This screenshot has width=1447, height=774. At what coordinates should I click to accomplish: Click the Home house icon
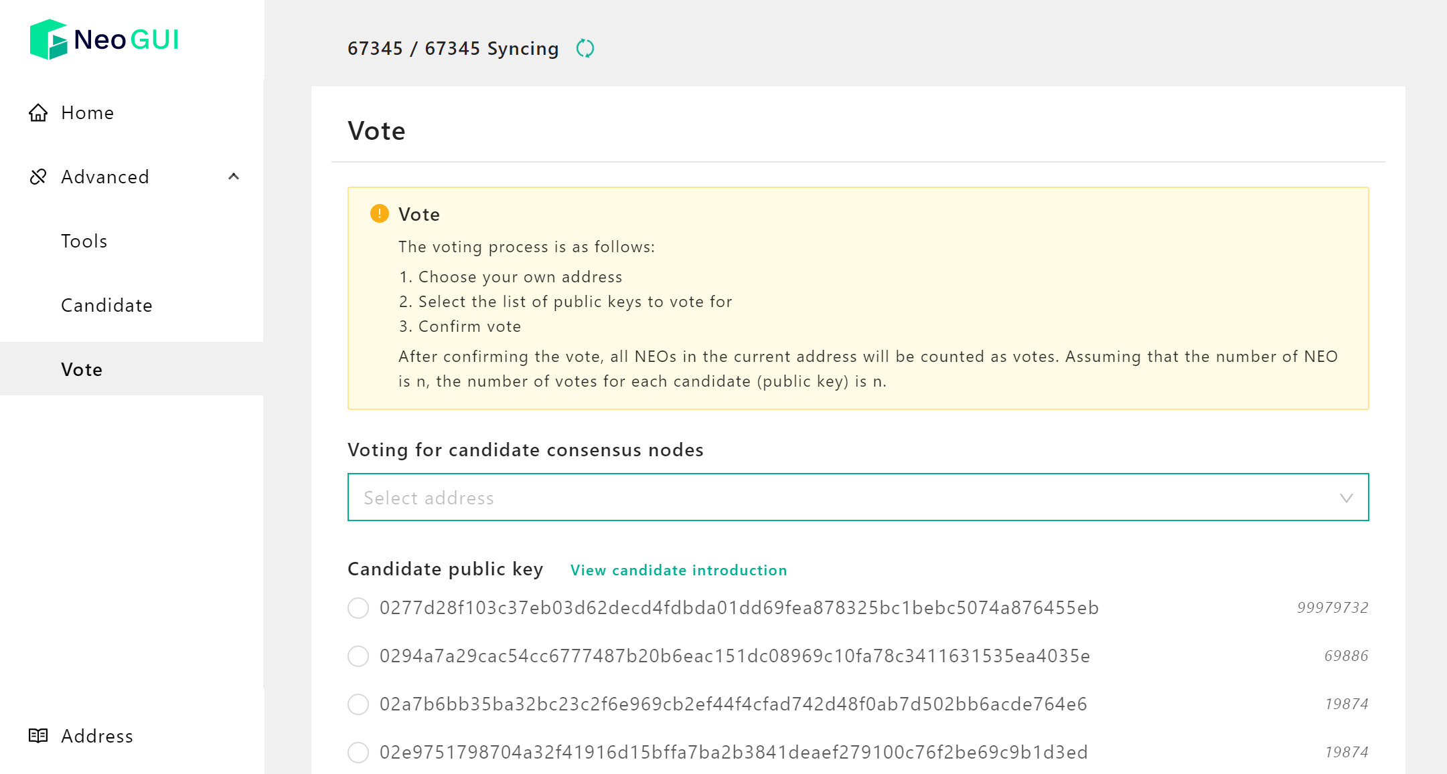click(38, 112)
